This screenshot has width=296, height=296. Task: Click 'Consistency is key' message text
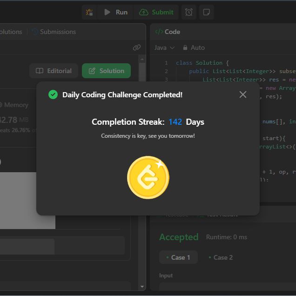(x=148, y=136)
